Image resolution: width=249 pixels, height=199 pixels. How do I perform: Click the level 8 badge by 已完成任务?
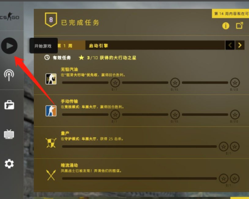point(51,20)
